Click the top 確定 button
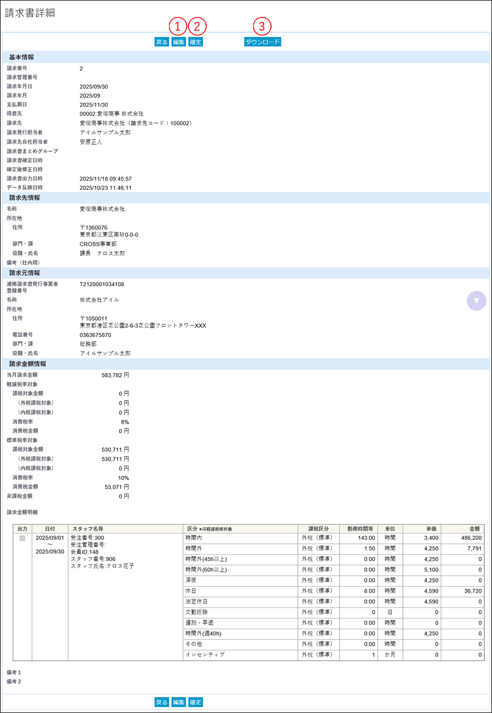Viewport: 492px width, 713px height. [x=196, y=42]
